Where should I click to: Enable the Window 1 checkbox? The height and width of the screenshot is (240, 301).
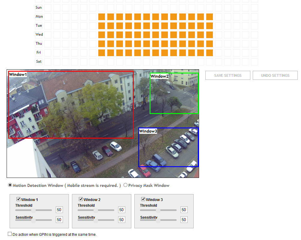[18, 199]
